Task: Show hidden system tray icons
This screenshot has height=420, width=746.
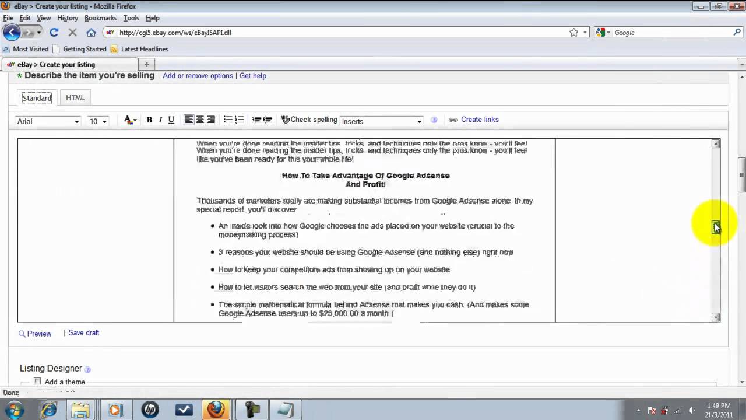Action: pos(638,410)
